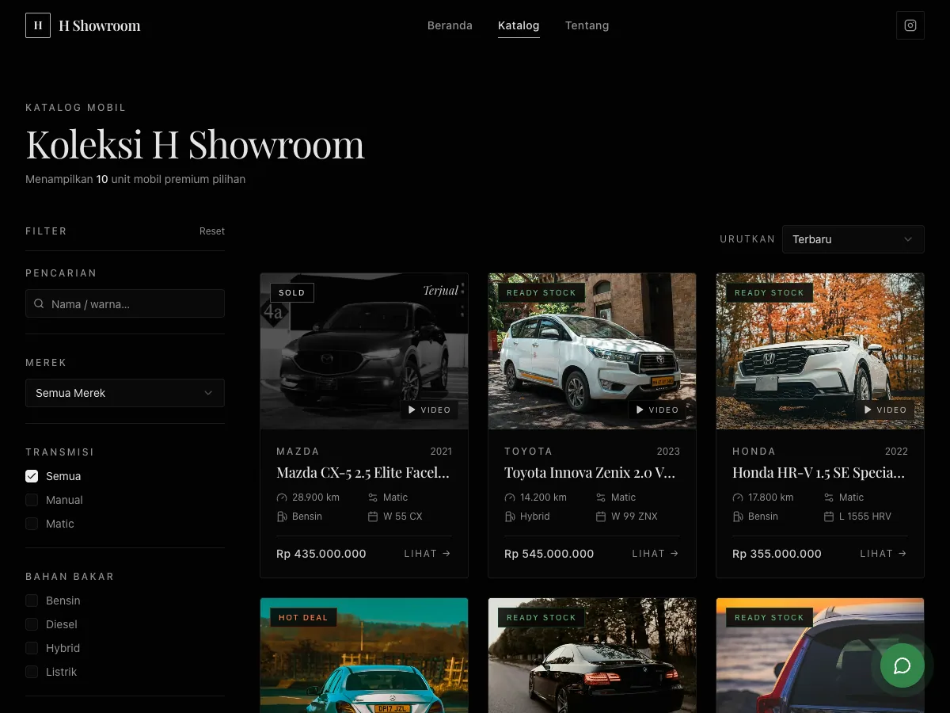This screenshot has height=713, width=950.
Task: Click the SOLD badge on Mazda
Action: tap(292, 292)
